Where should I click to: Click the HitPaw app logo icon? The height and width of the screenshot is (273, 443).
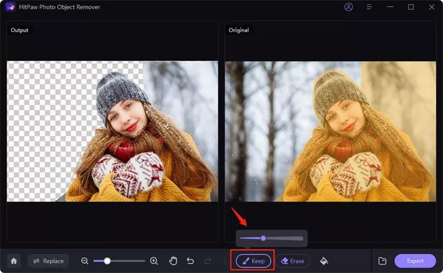[x=9, y=7]
